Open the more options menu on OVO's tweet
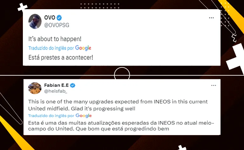Screen dimensions: 244x150 click(211, 18)
